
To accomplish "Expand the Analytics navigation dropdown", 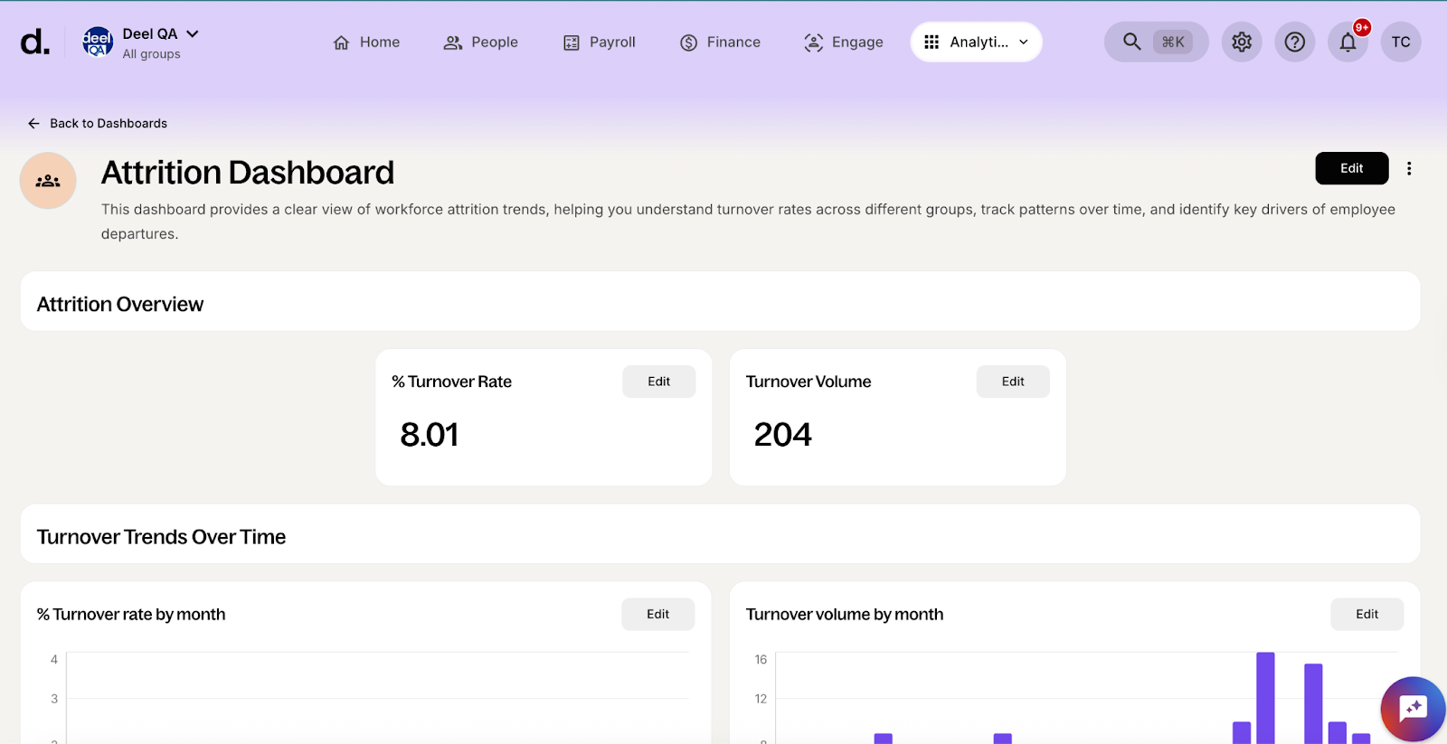I will click(x=976, y=42).
